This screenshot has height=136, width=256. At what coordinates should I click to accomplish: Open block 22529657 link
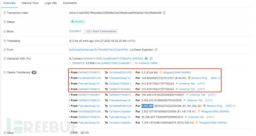pos(75,31)
